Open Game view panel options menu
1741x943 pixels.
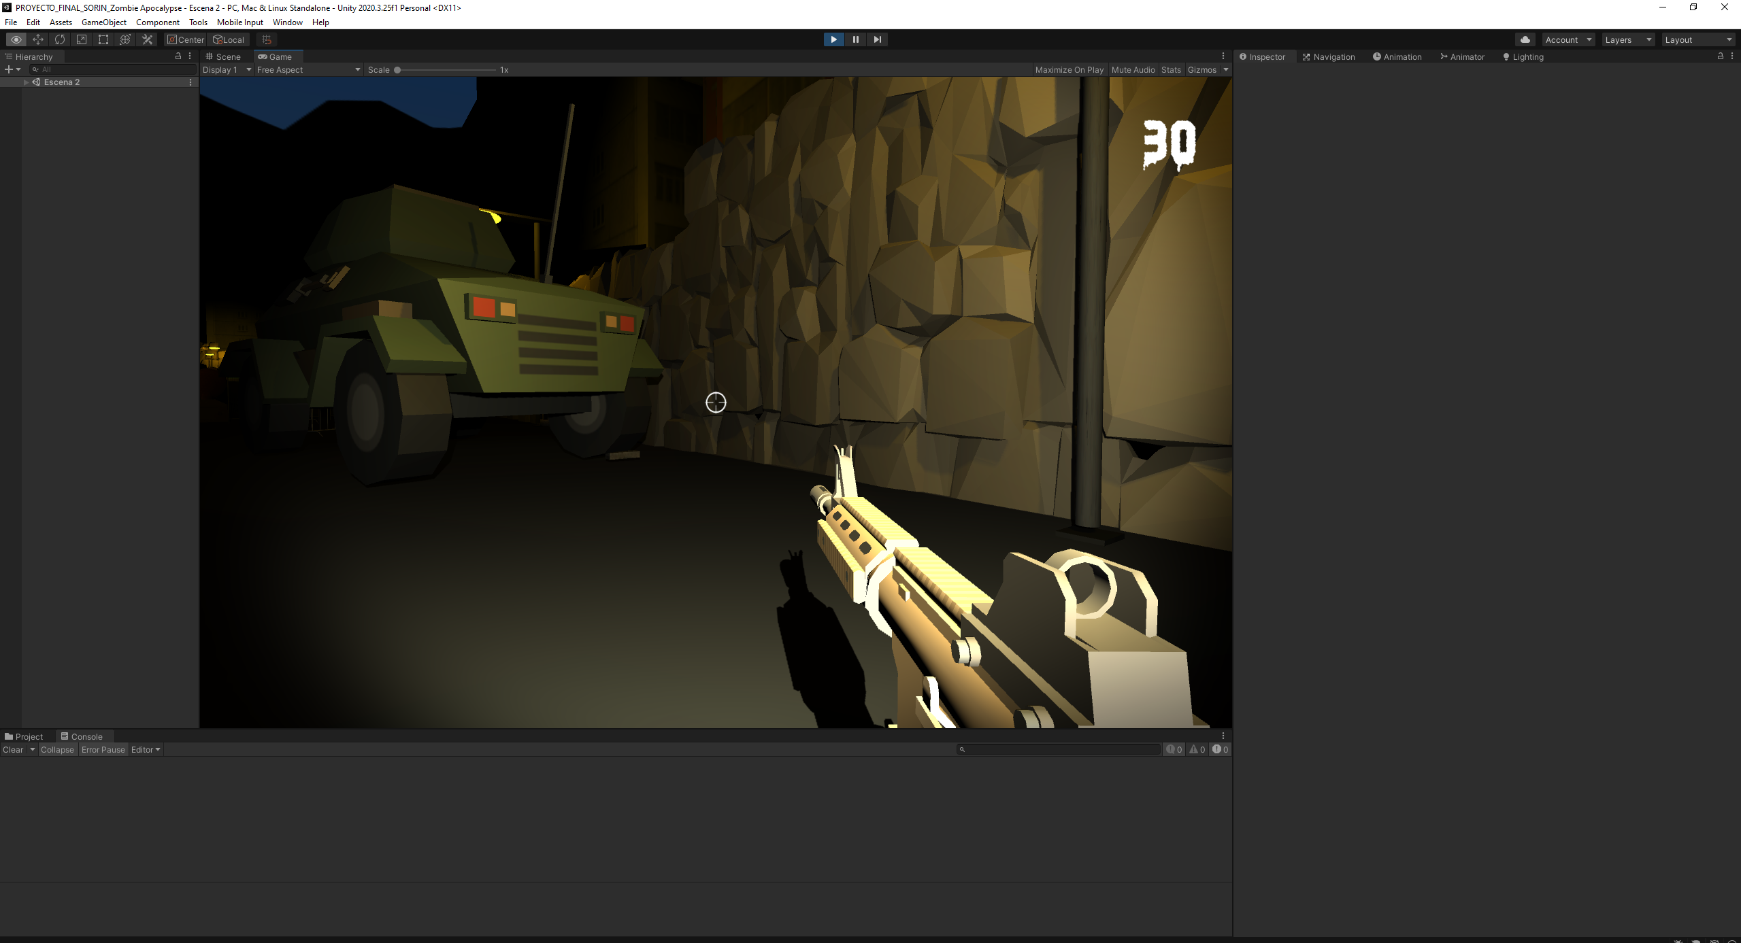pyautogui.click(x=1223, y=56)
